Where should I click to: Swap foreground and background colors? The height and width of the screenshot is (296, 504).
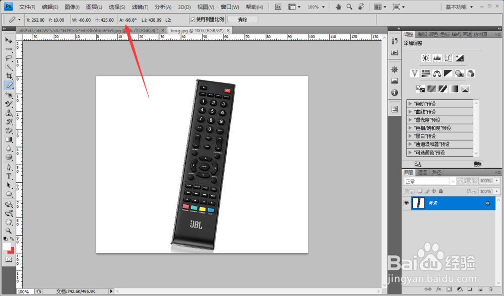coord(12,239)
